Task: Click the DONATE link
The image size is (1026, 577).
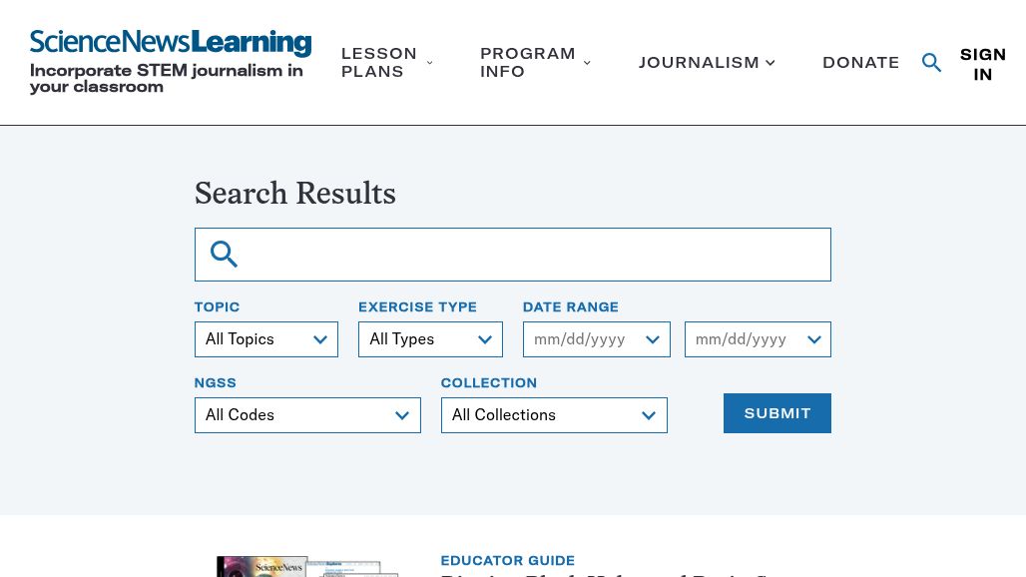Action: (x=860, y=62)
